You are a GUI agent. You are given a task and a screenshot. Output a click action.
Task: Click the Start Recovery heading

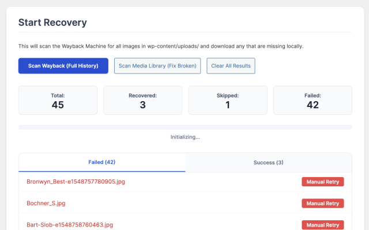pos(52,22)
